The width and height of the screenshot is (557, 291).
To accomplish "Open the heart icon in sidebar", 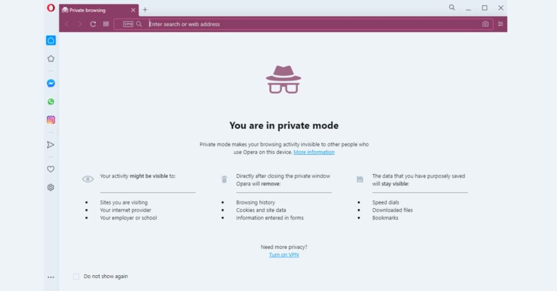I will click(51, 169).
